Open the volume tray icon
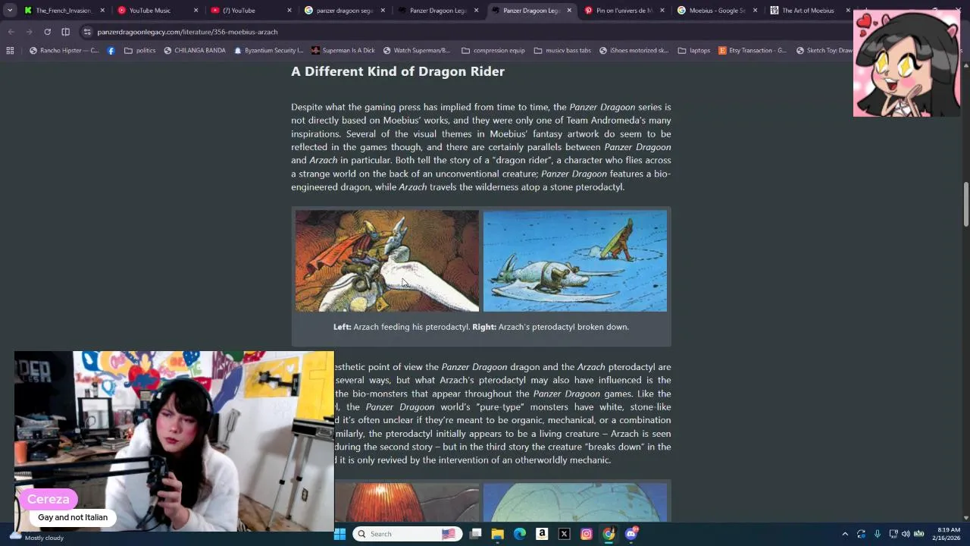 coord(906,534)
